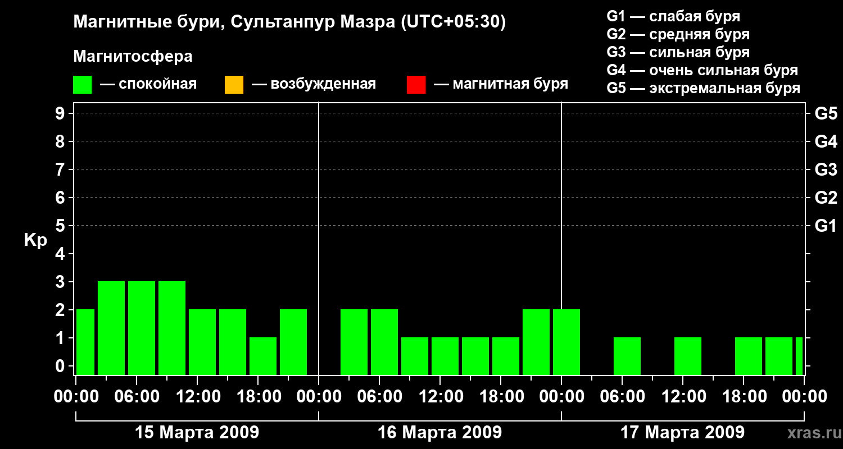843x449 pixels.
Task: Click the 12:00 time label for 15 Марта
Action: pos(197,397)
